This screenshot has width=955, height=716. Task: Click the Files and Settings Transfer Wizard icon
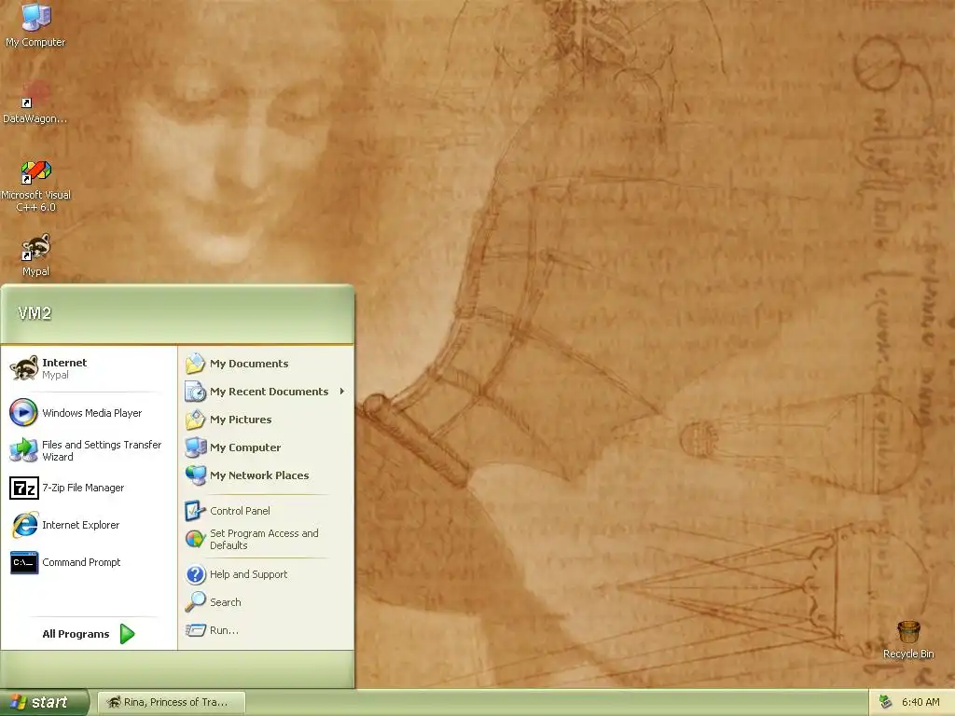click(23, 450)
